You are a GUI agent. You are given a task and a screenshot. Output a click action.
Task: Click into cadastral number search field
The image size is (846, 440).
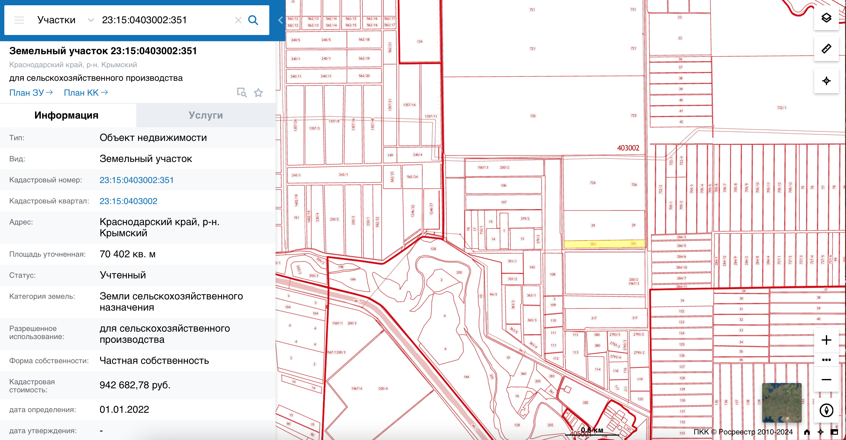pos(164,20)
